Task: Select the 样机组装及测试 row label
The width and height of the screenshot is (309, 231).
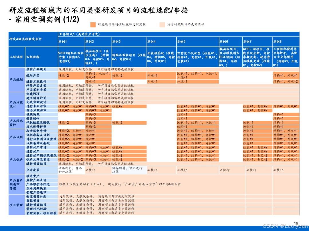Action: (x=41, y=123)
